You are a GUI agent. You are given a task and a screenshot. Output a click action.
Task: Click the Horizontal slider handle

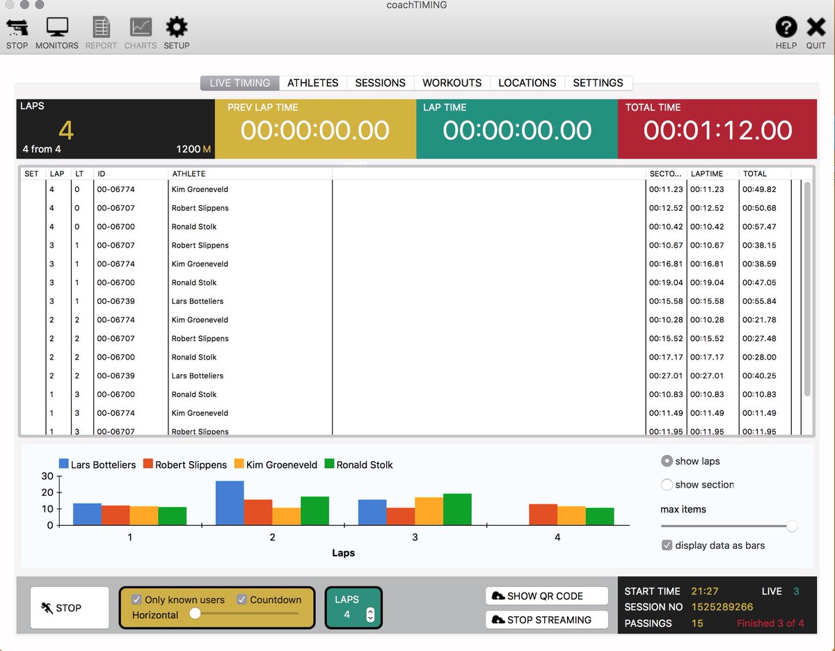196,613
